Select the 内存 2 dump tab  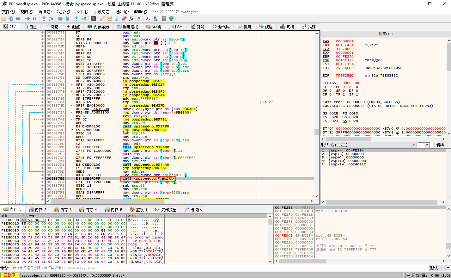click(x=37, y=210)
